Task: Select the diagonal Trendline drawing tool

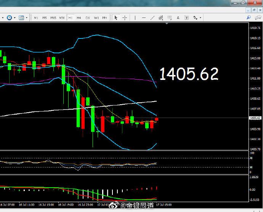Action: click(152, 18)
